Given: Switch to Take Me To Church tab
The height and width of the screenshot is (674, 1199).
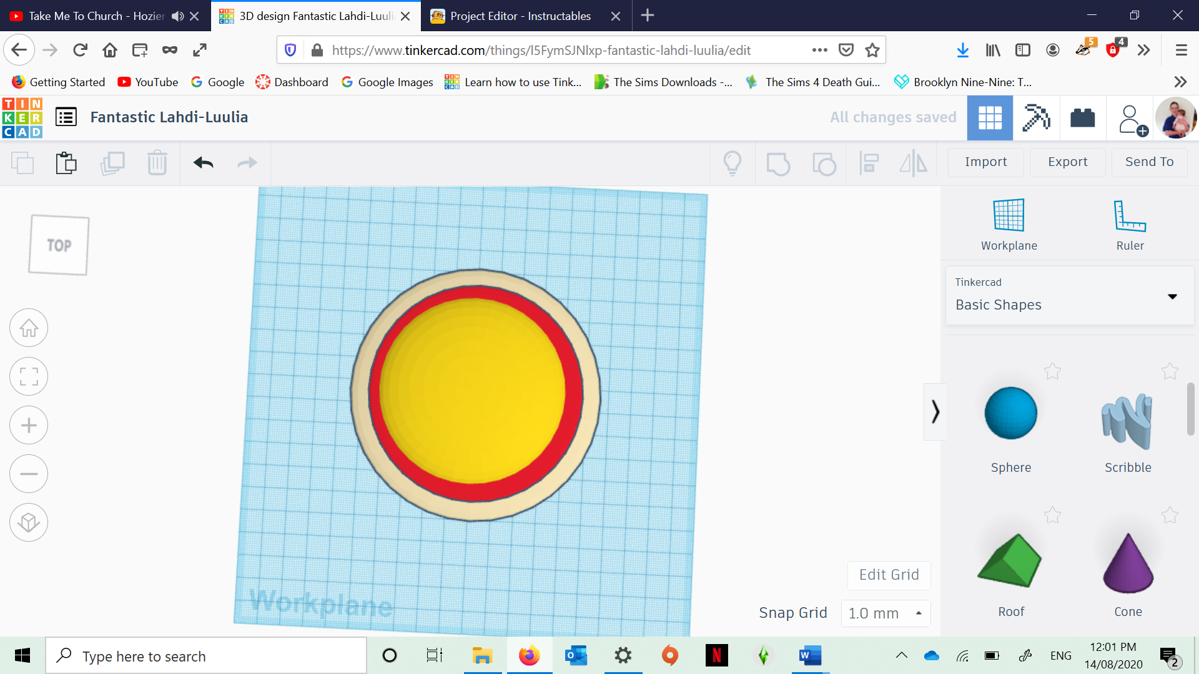Looking at the screenshot, I should pos(97,16).
